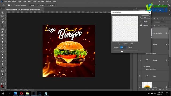Expand arrow on bottom burger layer
The height and width of the screenshot is (96, 171).
pos(168,87)
